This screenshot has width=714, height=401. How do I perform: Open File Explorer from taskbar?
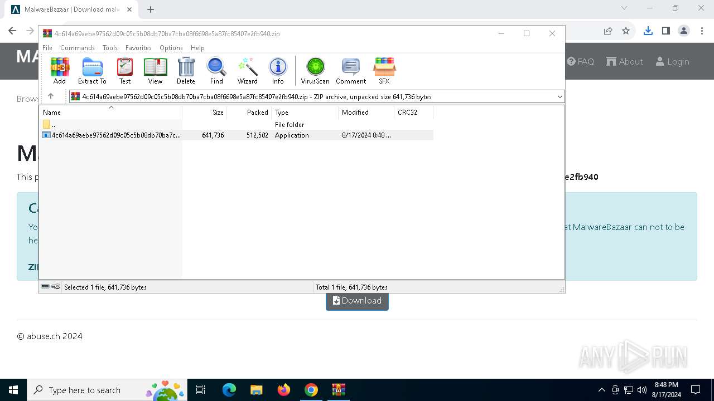point(257,390)
